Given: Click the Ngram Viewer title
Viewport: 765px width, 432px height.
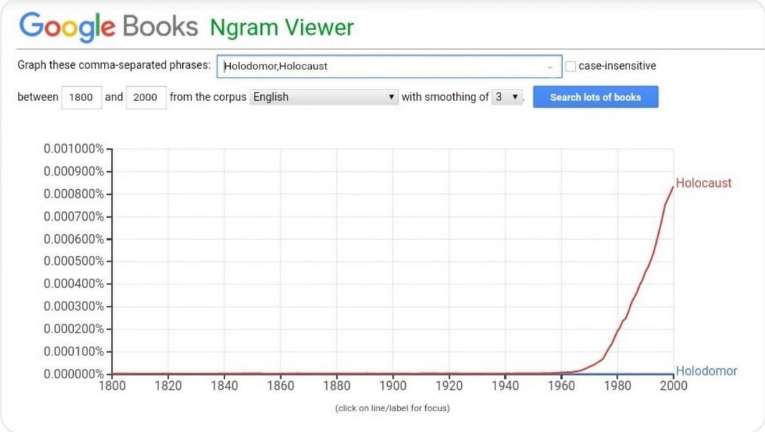Looking at the screenshot, I should [282, 28].
